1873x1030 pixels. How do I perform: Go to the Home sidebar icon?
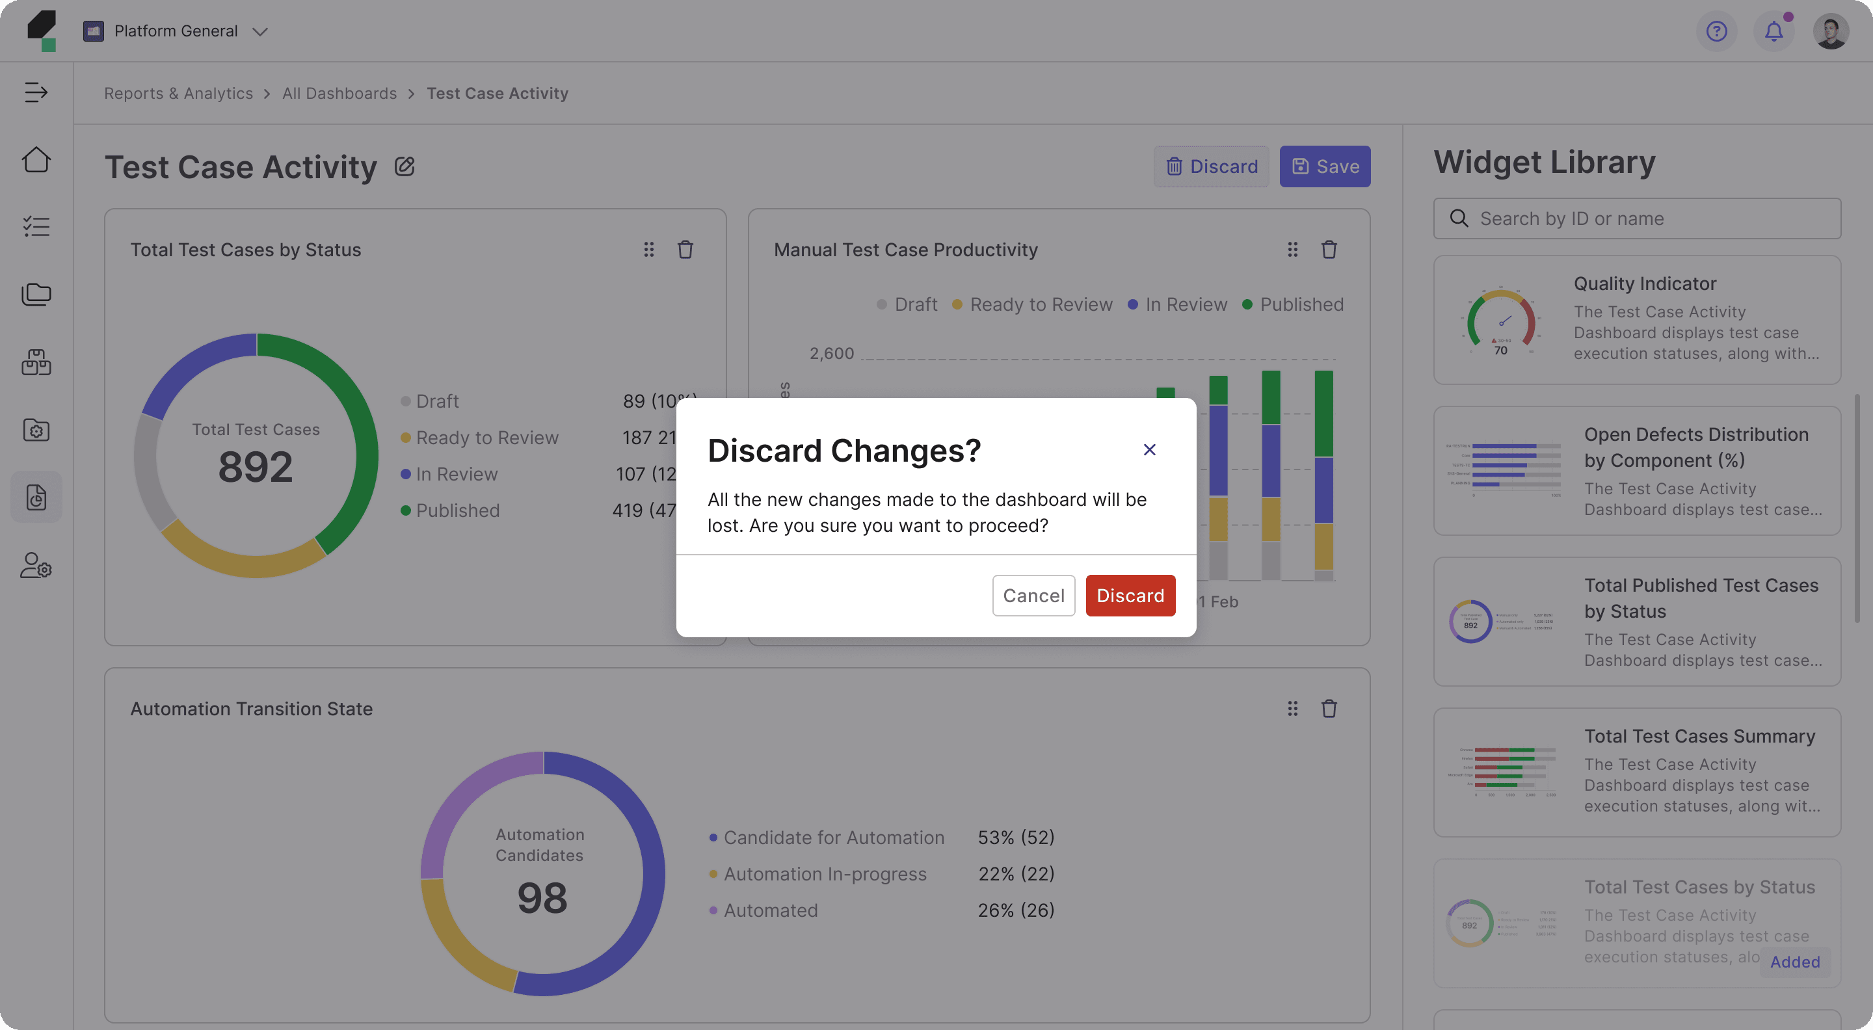click(36, 159)
